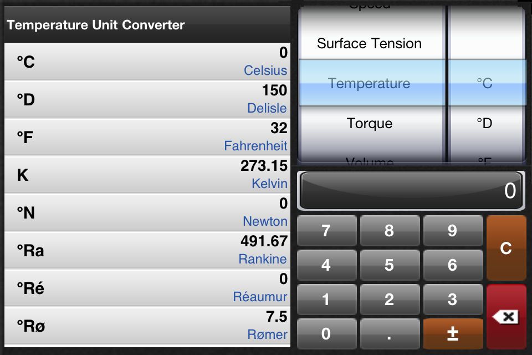The width and height of the screenshot is (532, 355).
Task: Toggle sign with plus-minus key
Action: (453, 333)
